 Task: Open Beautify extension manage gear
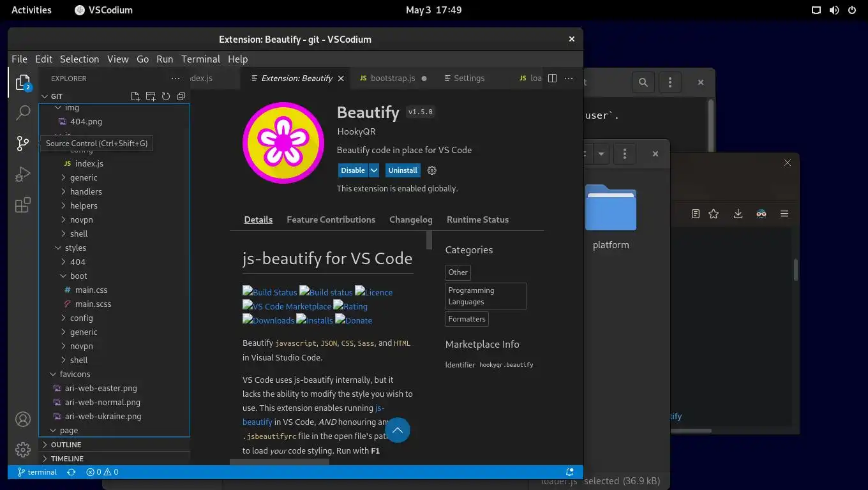432,170
